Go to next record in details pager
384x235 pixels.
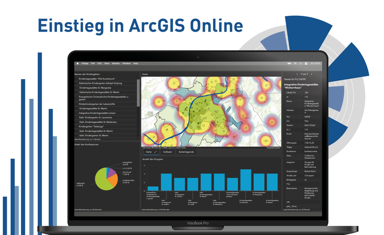pos(312,74)
